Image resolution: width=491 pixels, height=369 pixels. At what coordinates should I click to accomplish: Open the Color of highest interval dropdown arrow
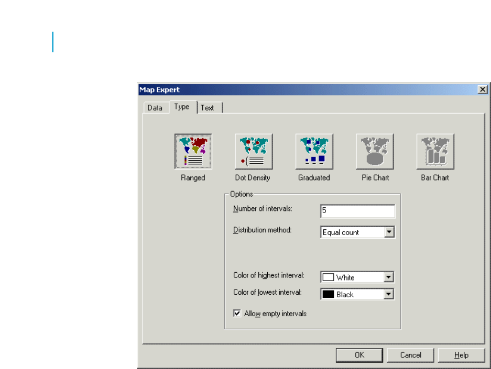[388, 277]
